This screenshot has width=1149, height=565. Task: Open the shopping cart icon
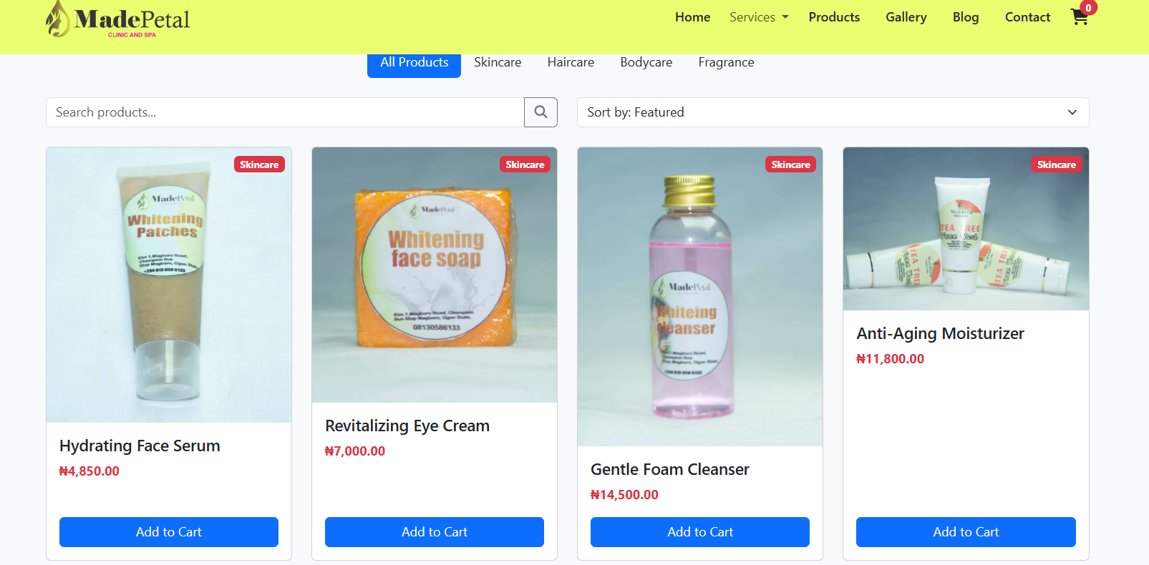point(1080,17)
